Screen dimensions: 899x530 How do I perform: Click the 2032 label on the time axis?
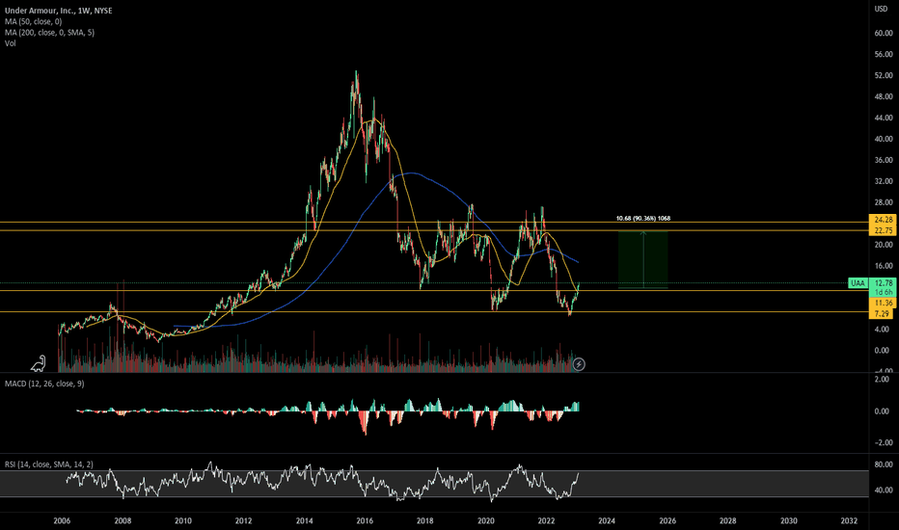point(849,520)
